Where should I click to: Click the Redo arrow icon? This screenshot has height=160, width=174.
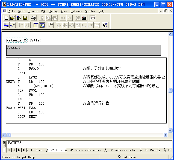tap(69, 18)
